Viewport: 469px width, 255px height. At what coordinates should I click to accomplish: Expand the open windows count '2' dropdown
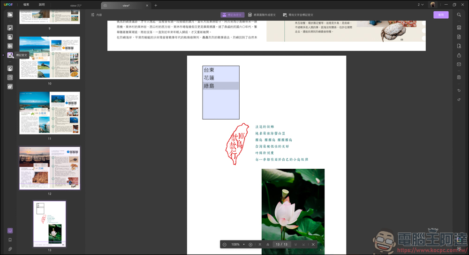click(421, 5)
